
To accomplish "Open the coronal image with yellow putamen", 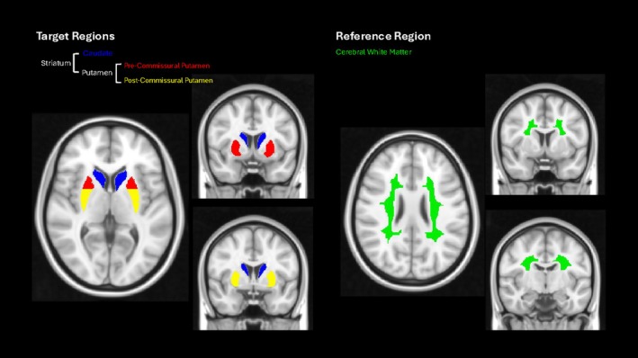I will point(253,268).
